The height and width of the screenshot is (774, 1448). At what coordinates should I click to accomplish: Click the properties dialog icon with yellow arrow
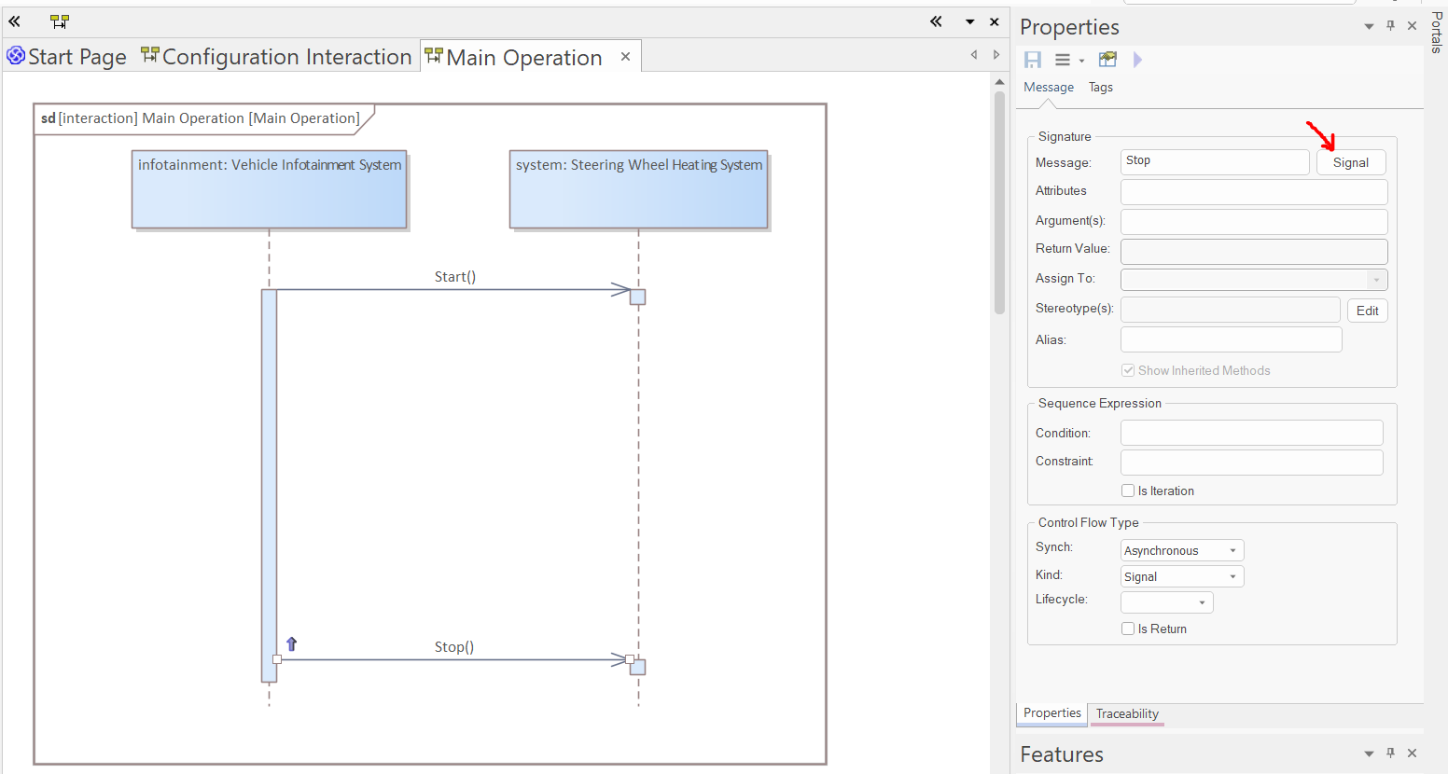click(1107, 60)
